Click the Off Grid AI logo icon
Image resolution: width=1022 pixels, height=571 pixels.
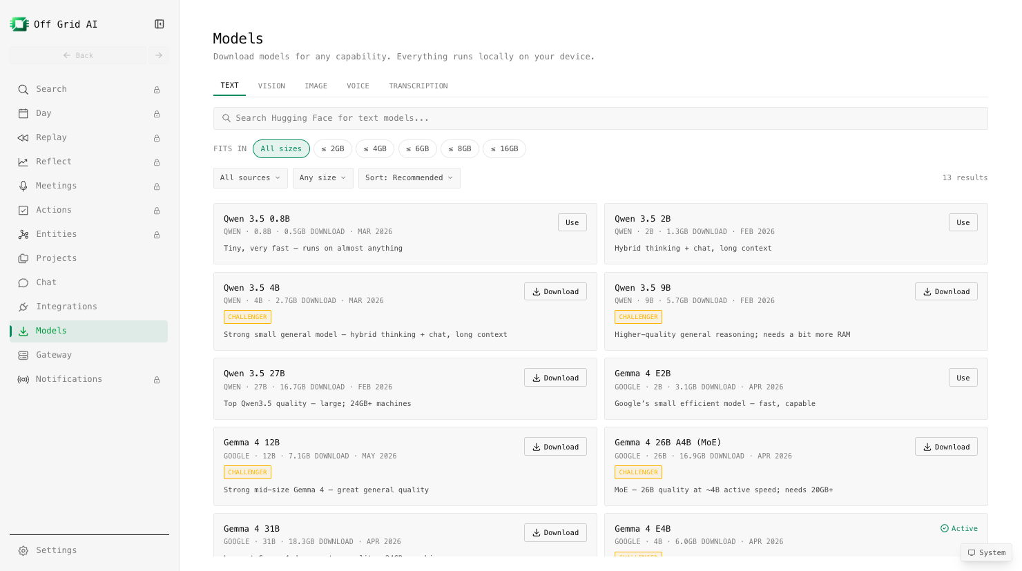[x=19, y=24]
